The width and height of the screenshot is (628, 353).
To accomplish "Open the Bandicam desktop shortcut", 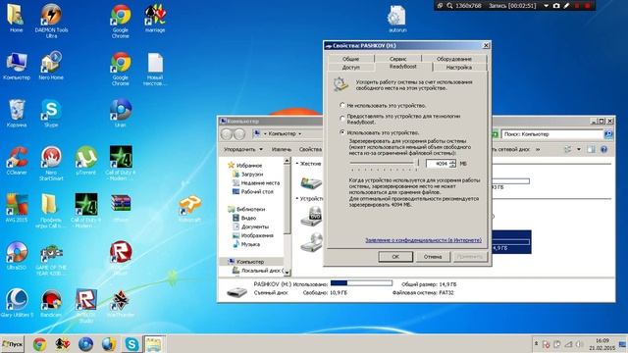I will pos(51,303).
